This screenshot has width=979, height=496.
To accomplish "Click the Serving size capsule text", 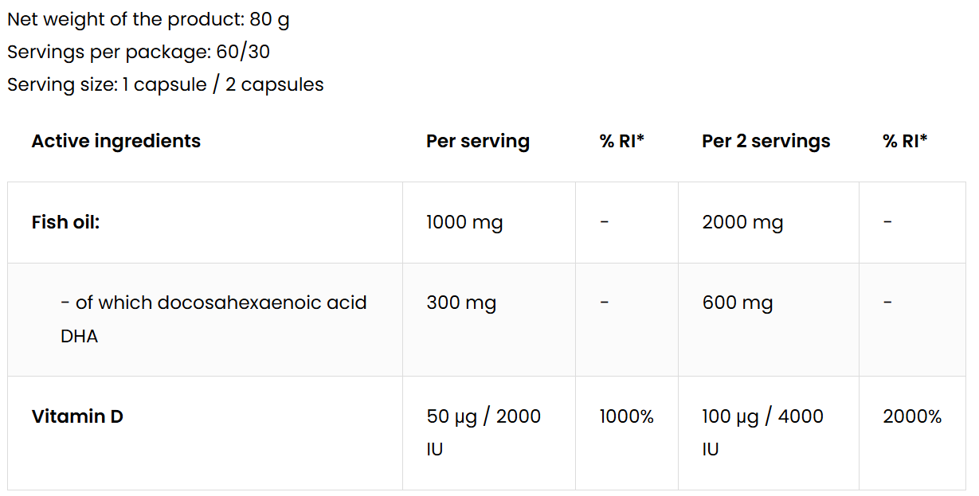I will click(166, 84).
